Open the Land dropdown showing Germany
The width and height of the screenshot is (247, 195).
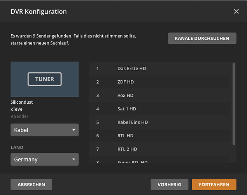(44, 160)
